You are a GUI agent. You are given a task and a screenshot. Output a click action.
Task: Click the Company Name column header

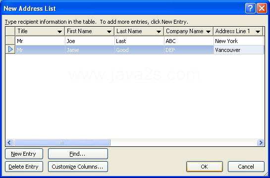[x=189, y=31]
